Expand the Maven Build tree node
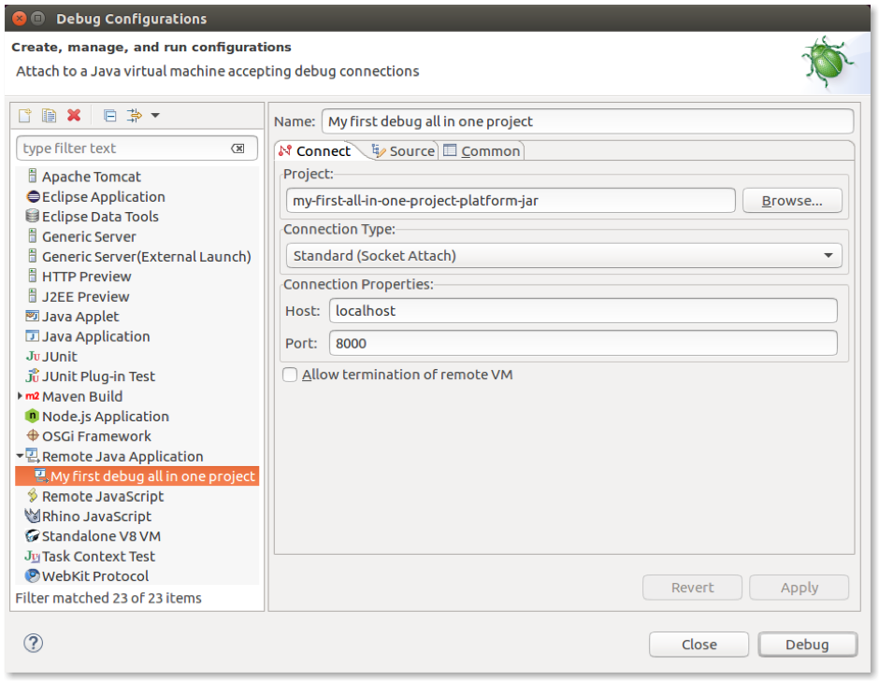Screen dimensions: 879x681 [20, 396]
